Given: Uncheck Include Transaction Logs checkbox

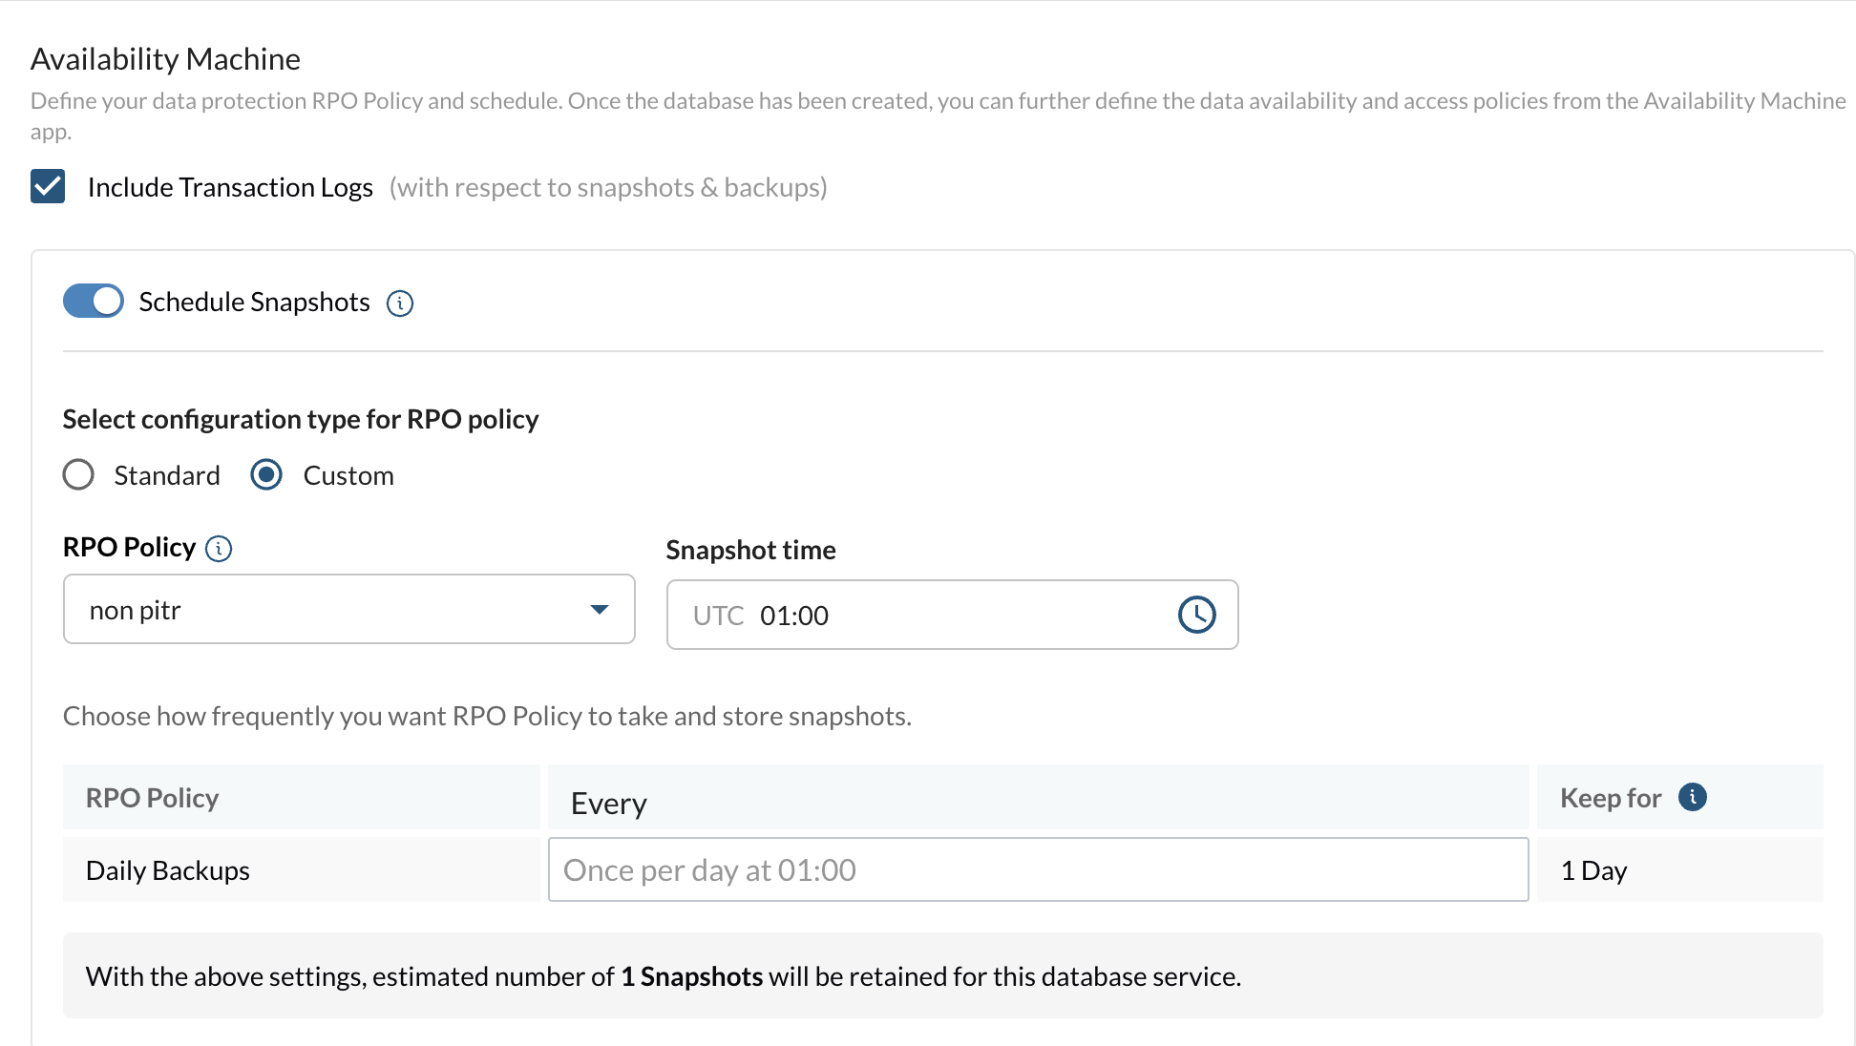Looking at the screenshot, I should click(x=48, y=187).
